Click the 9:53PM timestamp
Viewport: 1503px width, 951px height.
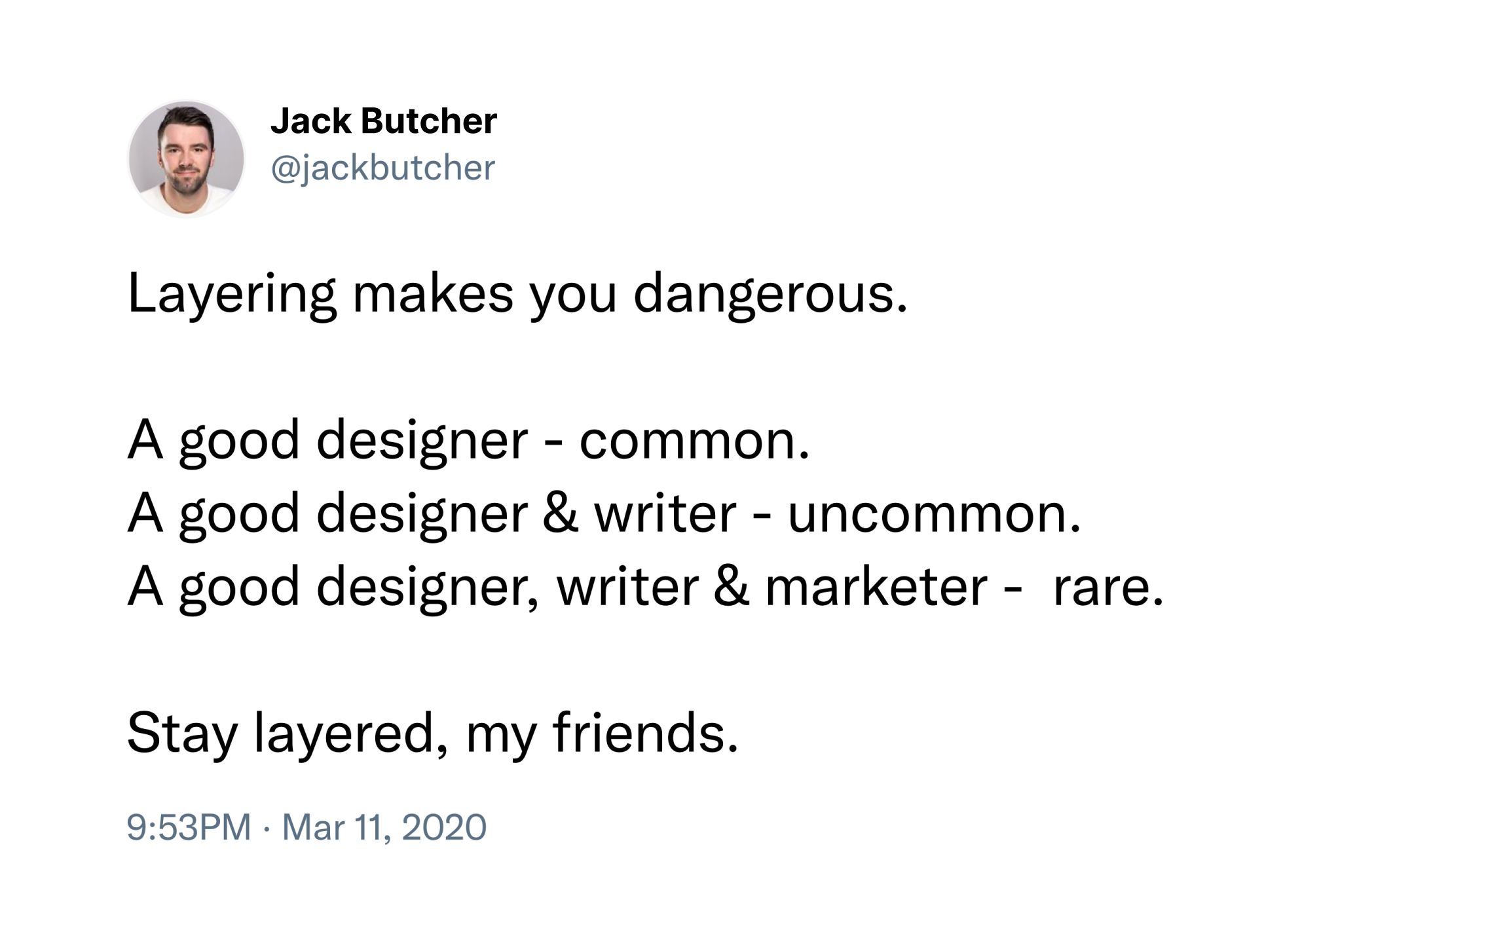point(189,827)
